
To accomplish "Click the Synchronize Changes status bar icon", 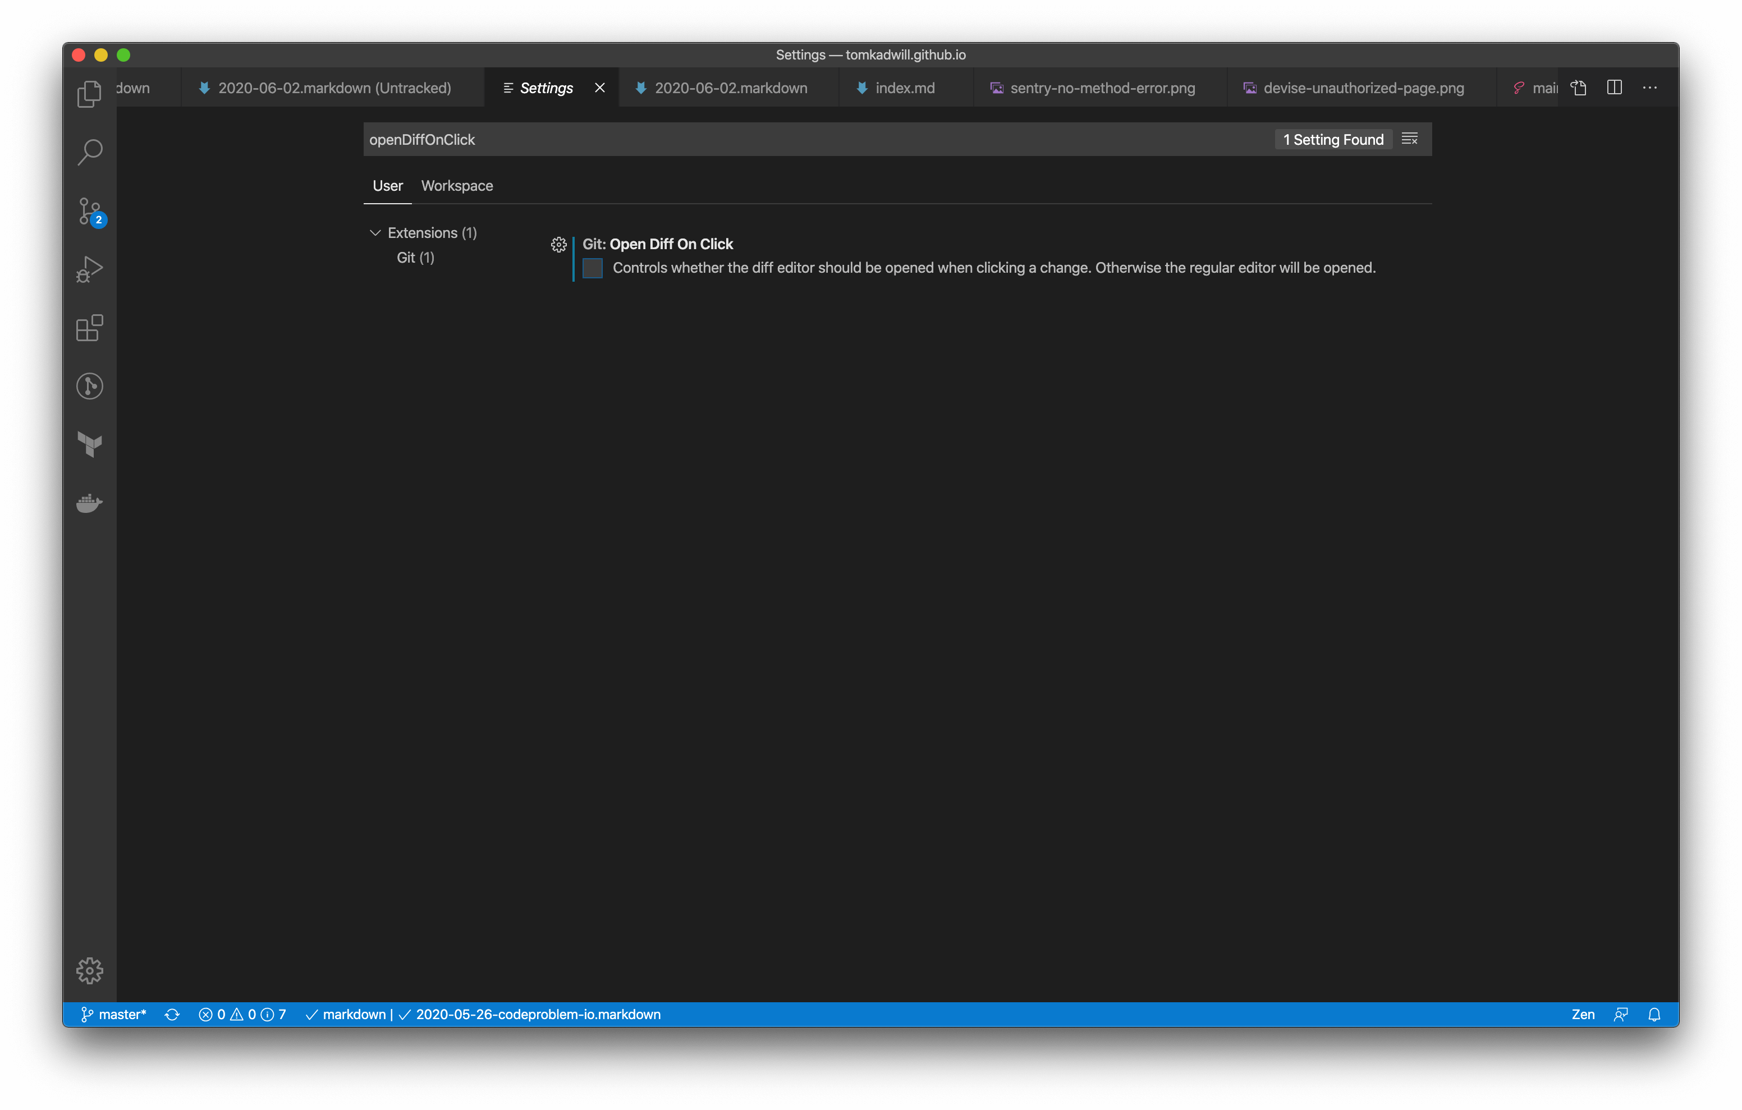I will (x=172, y=1015).
